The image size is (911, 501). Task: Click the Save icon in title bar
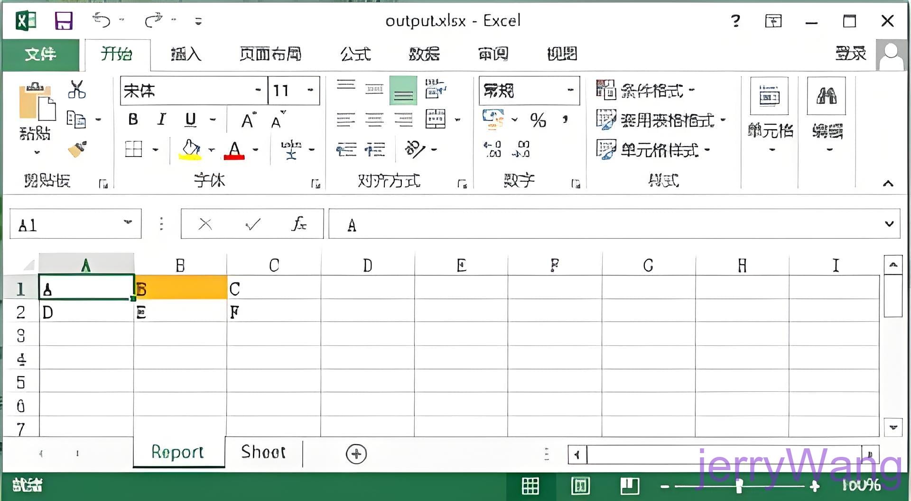[64, 21]
